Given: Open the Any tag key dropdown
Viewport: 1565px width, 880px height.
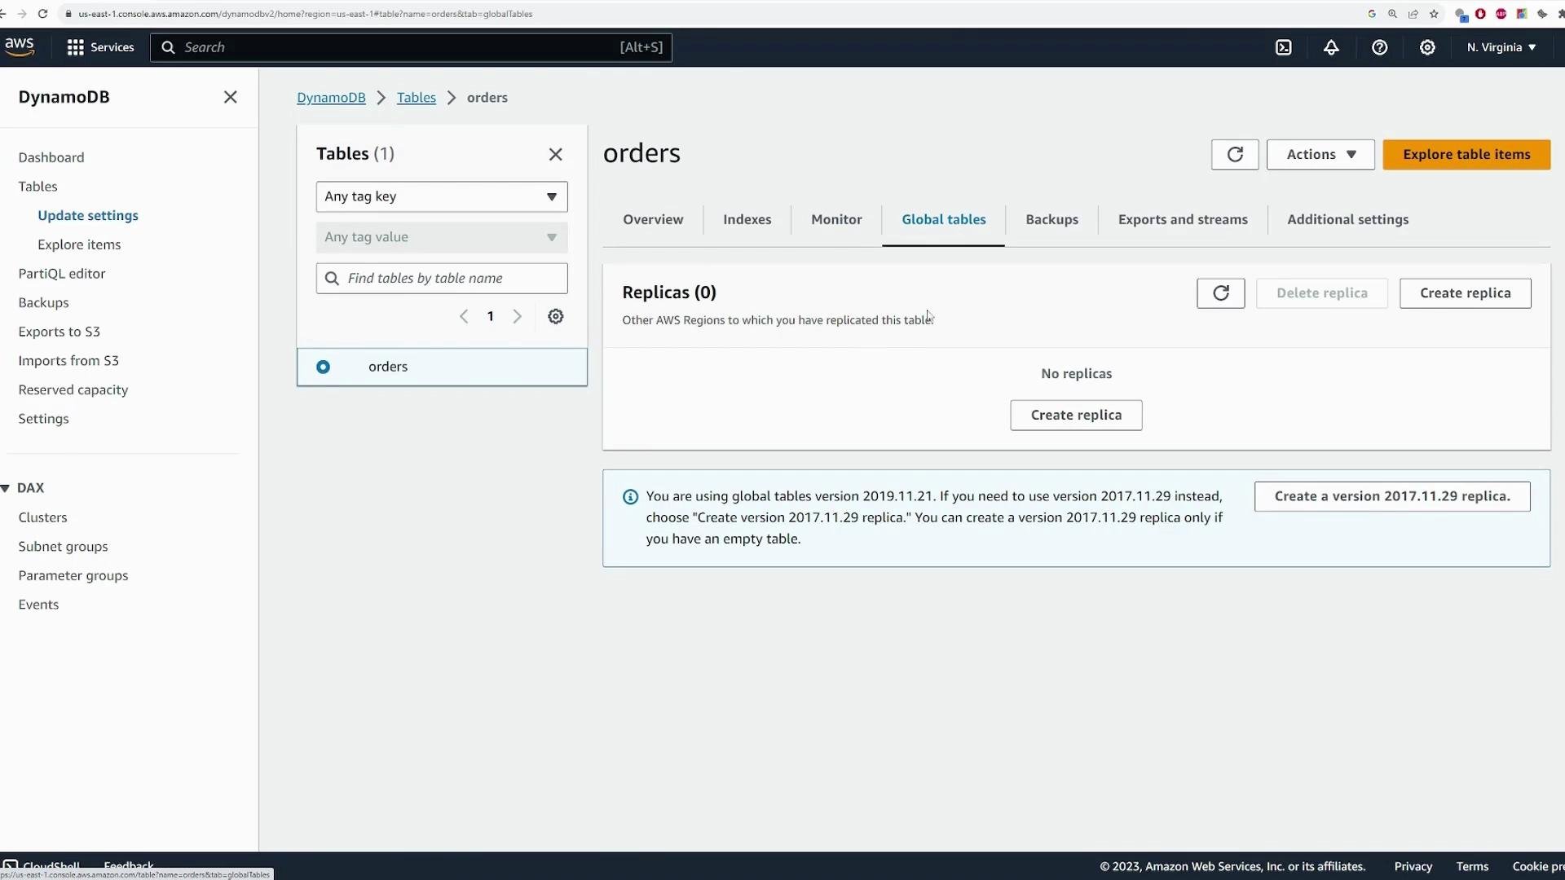Looking at the screenshot, I should point(442,196).
